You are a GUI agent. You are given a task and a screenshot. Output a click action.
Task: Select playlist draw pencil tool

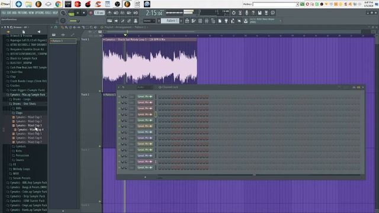point(62,27)
